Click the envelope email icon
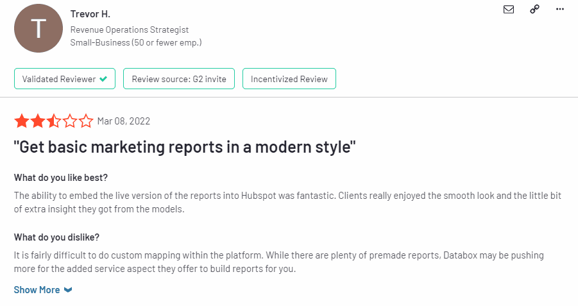Image resolution: width=578 pixels, height=306 pixels. coord(508,9)
